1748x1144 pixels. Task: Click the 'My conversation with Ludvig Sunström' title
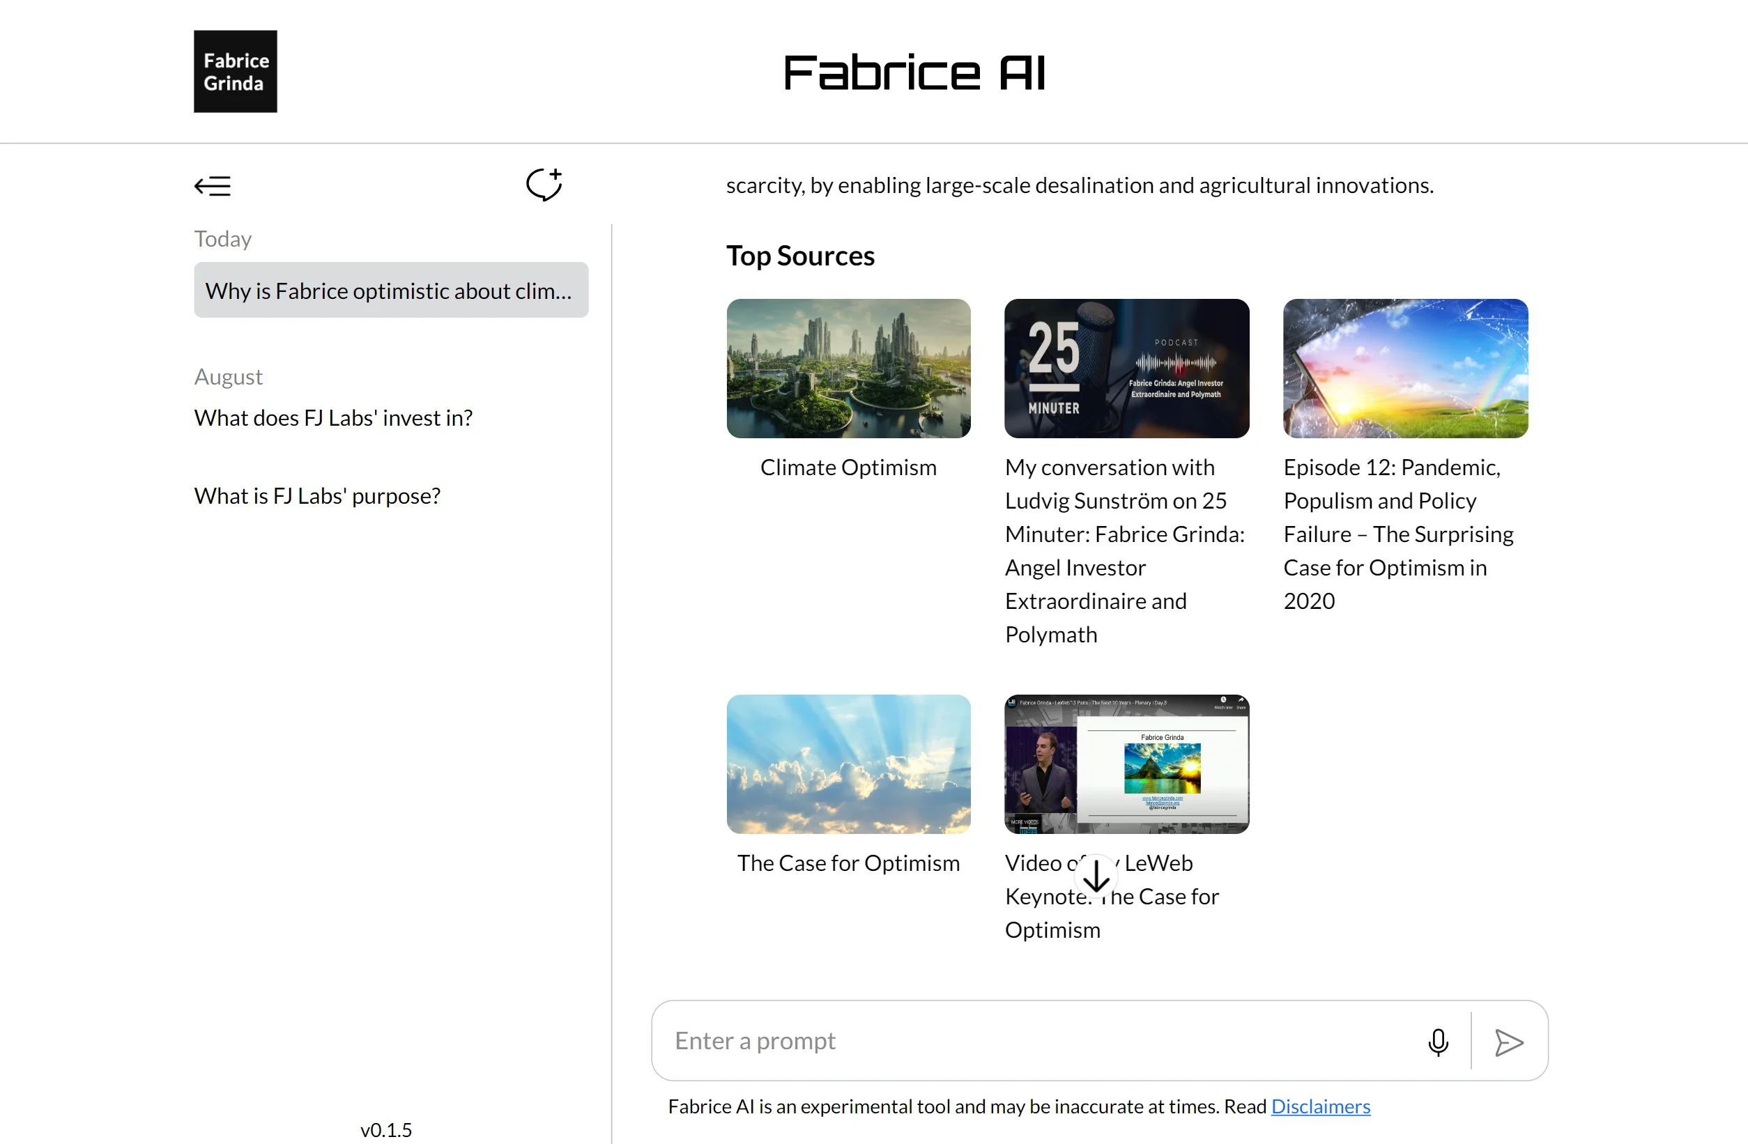(1125, 550)
